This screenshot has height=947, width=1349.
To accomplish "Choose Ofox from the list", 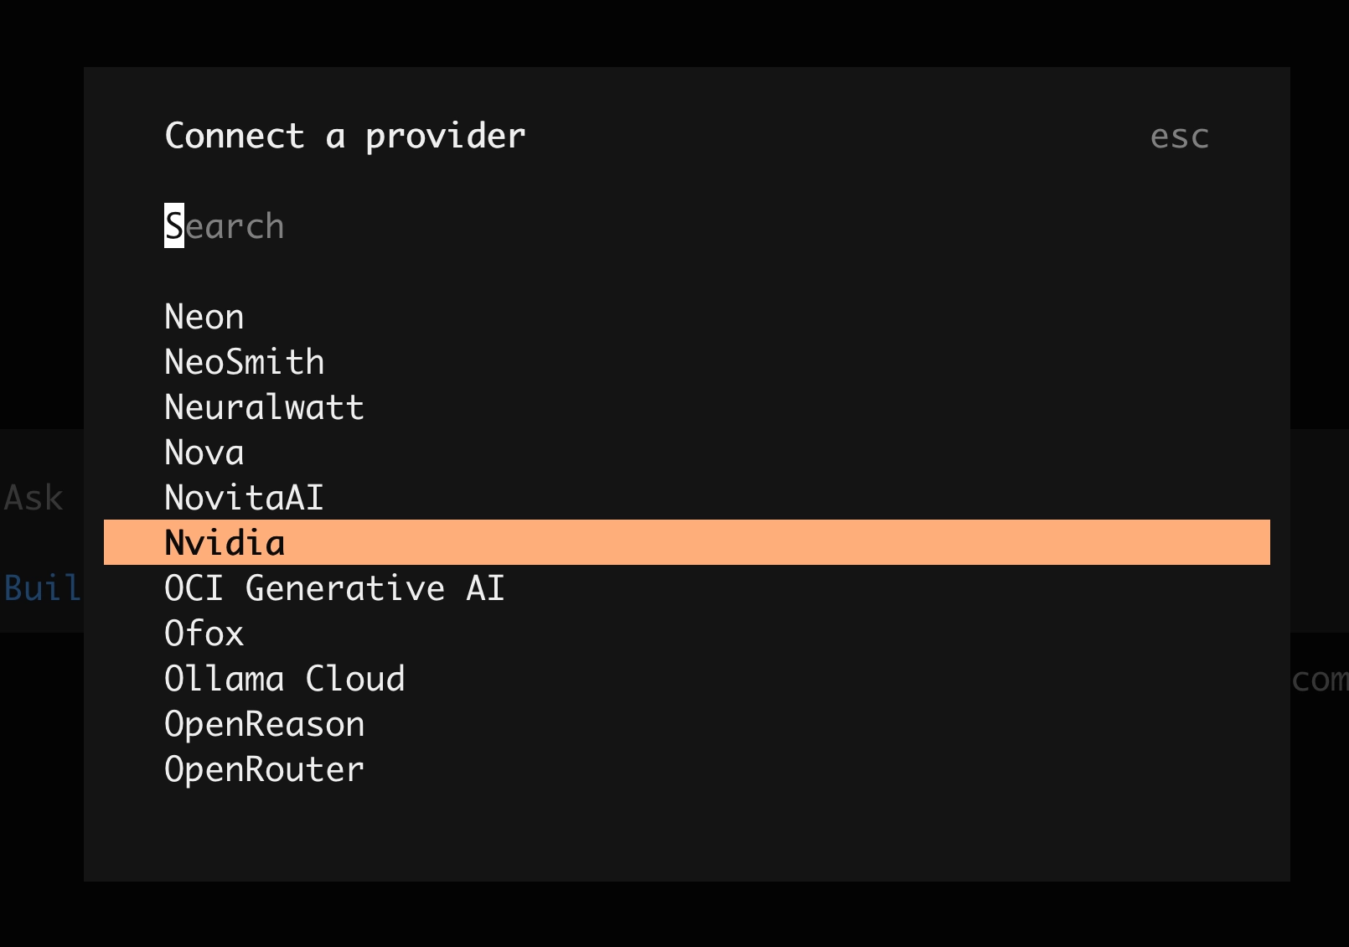I will tap(687, 634).
